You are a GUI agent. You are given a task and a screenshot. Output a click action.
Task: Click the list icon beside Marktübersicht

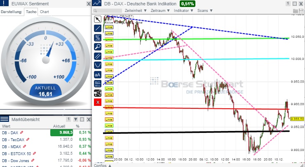[5, 119]
